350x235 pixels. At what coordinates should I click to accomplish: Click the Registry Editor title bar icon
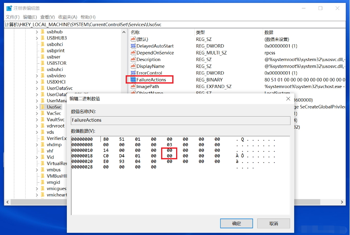pyautogui.click(x=9, y=8)
